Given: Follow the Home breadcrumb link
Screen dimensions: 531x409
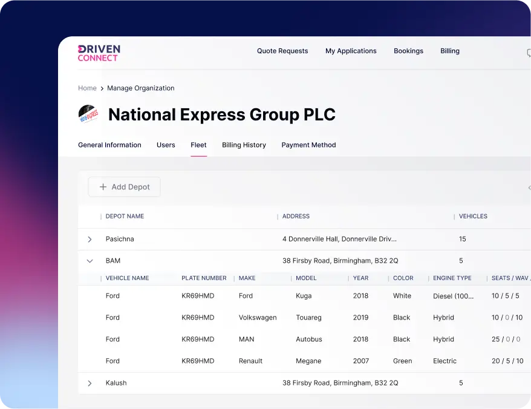Looking at the screenshot, I should click(87, 88).
